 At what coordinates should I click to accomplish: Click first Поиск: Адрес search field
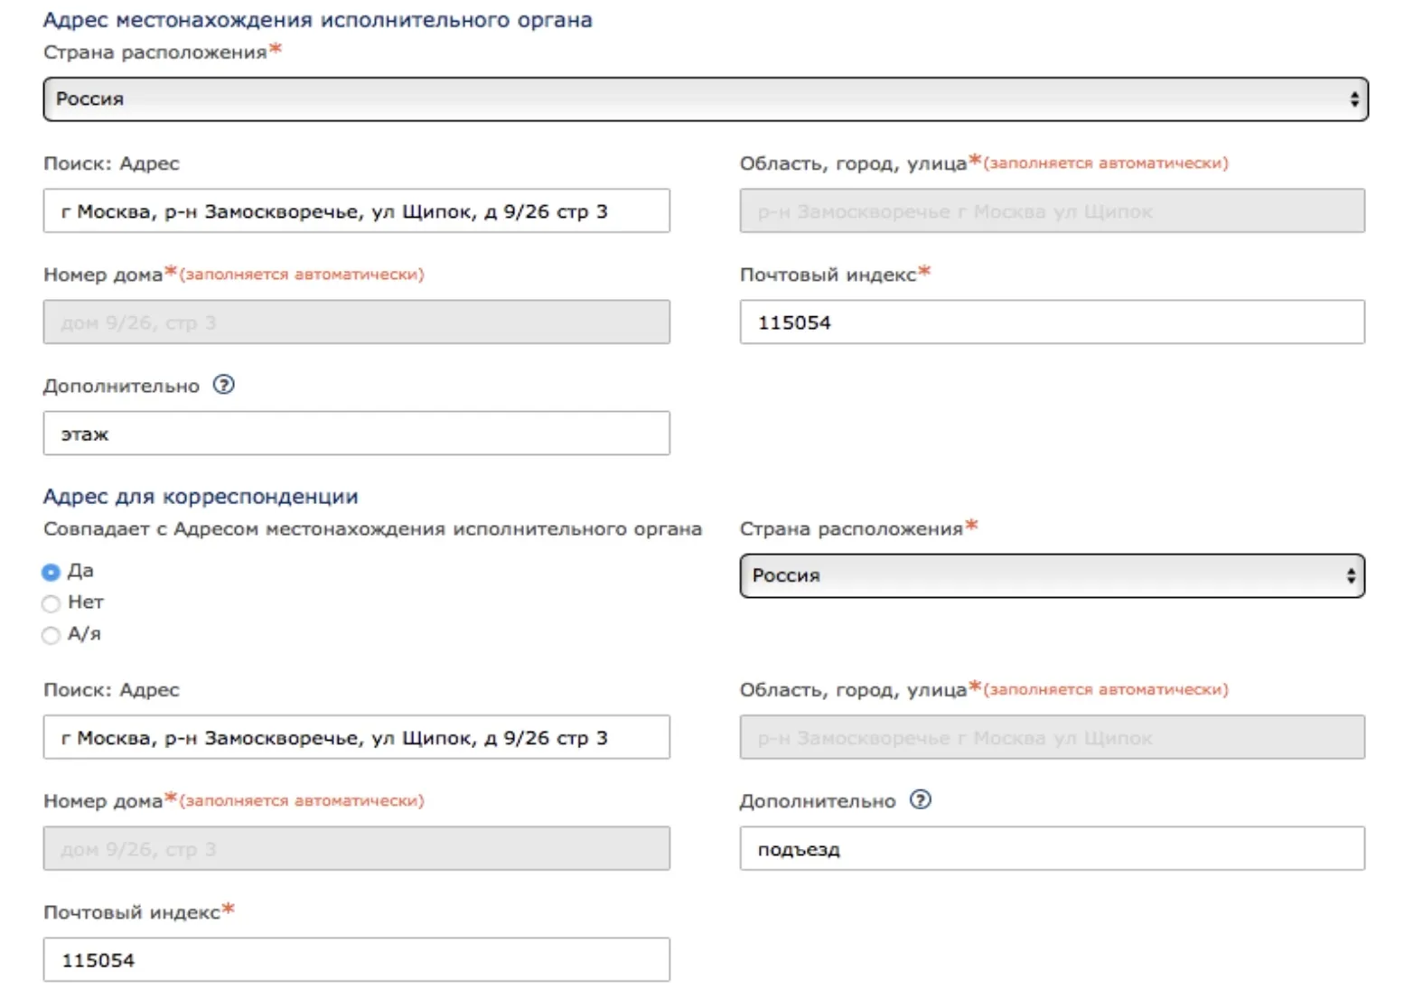pyautogui.click(x=356, y=211)
